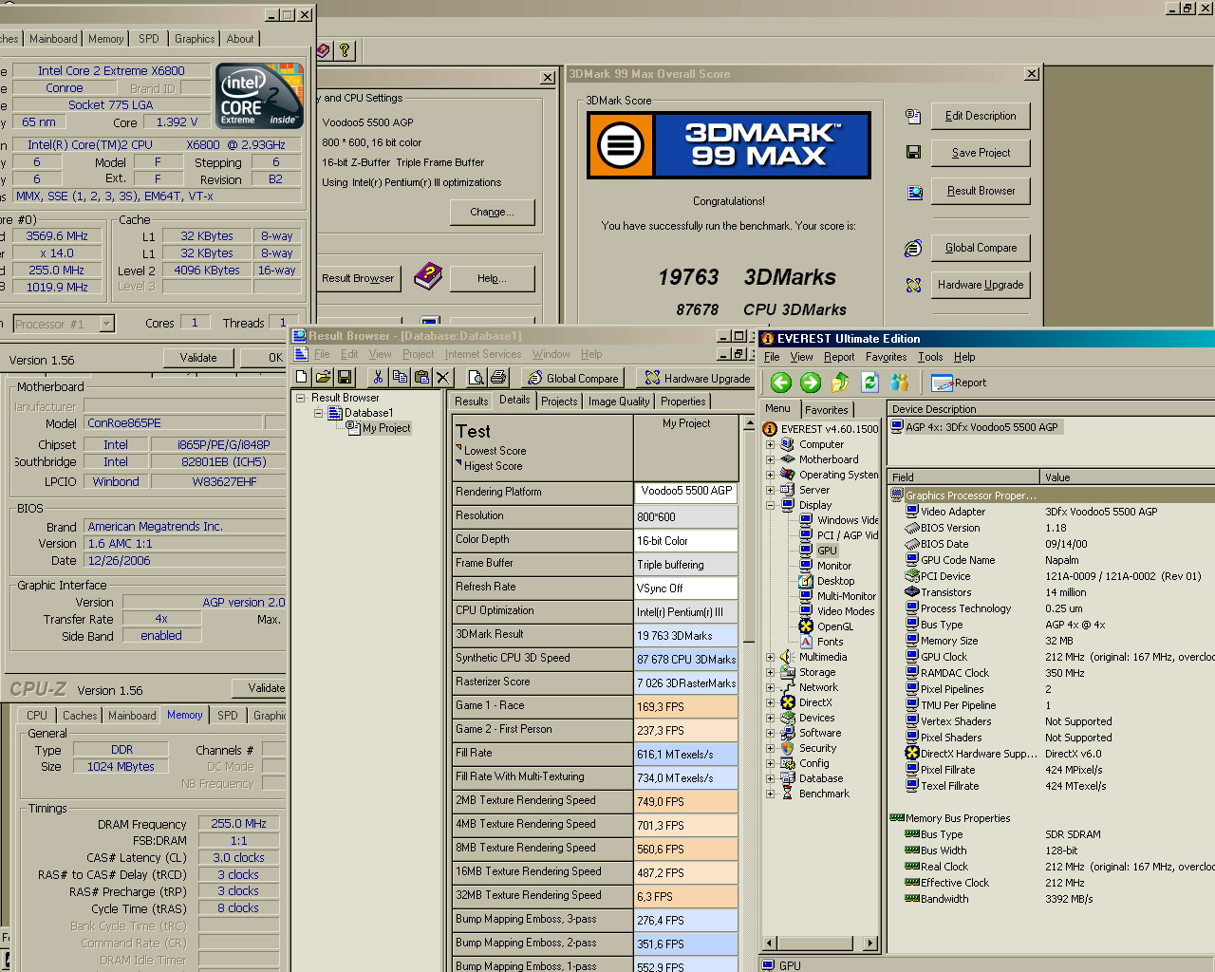This screenshot has width=1215, height=972.
Task: Click the Print icon in Result Browser toolbar
Action: (x=498, y=378)
